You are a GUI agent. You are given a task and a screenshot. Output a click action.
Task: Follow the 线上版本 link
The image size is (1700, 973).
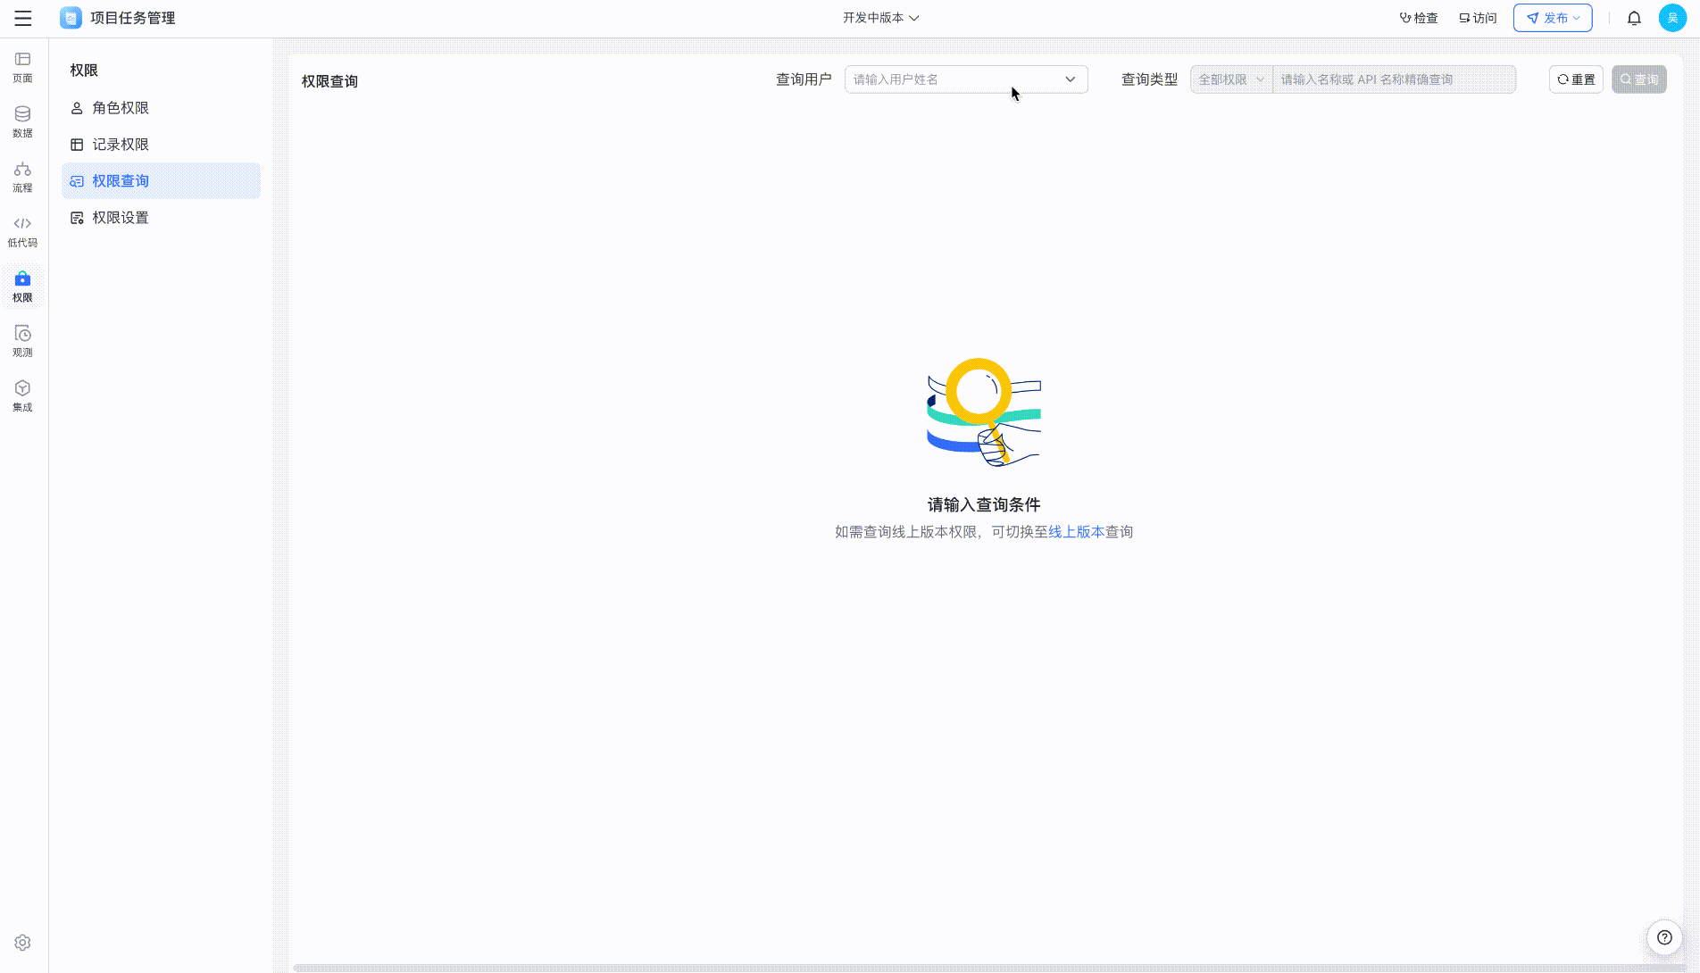(x=1076, y=532)
